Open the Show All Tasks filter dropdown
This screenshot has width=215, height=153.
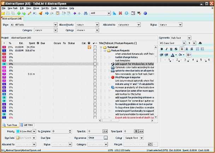point(56,25)
